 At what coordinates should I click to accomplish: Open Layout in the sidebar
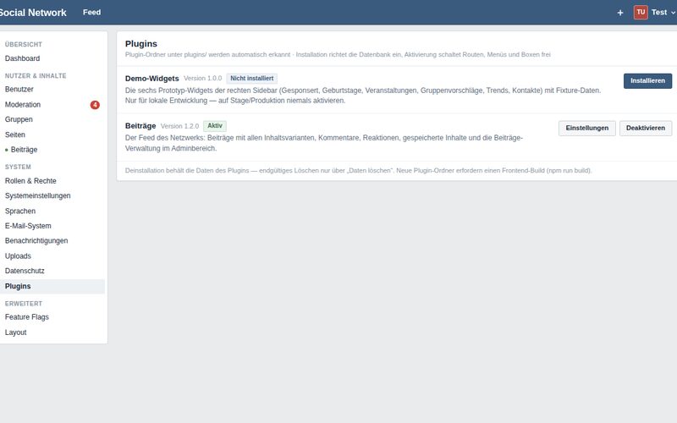[15, 332]
